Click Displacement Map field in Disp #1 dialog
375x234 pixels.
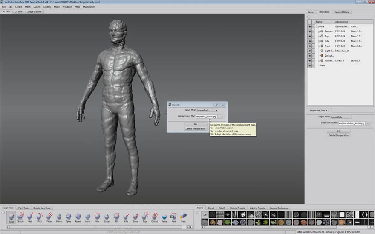(x=206, y=117)
